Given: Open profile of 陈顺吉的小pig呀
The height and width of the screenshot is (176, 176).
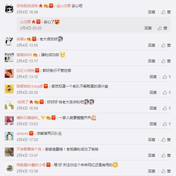Looking at the screenshot, I should (x=30, y=86).
